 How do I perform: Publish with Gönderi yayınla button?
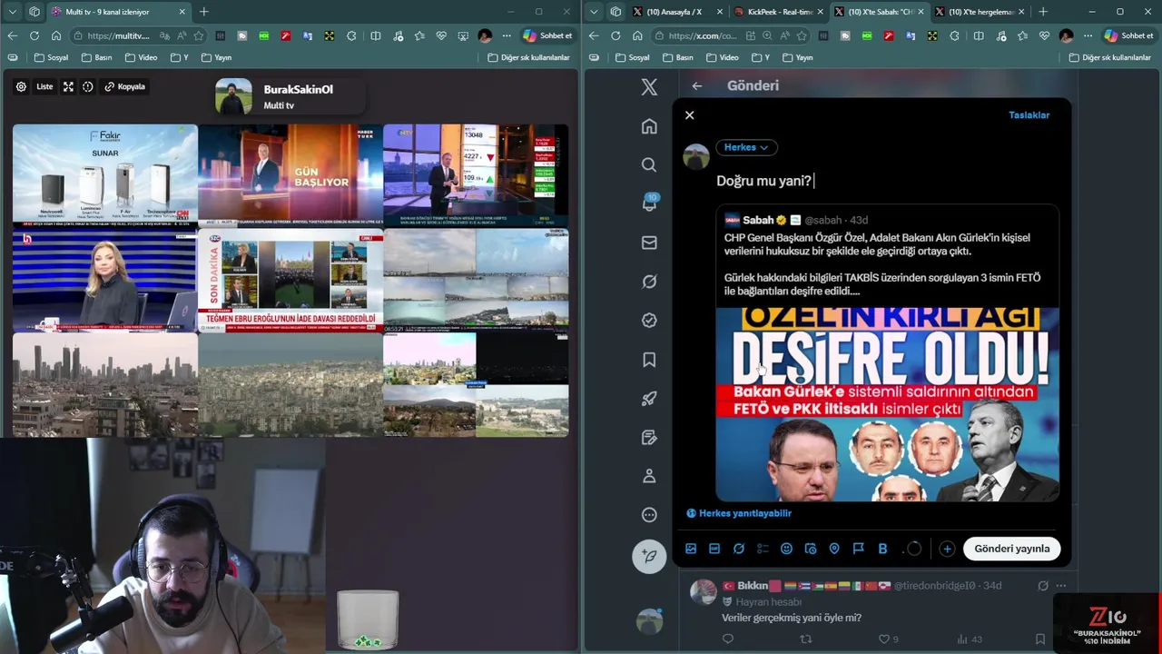pos(1011,549)
